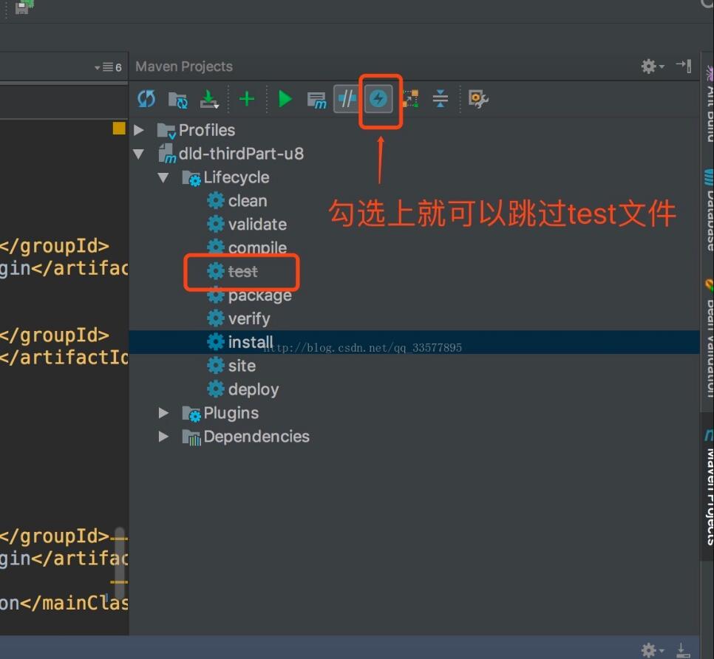Expand the Plugins node
The height and width of the screenshot is (659, 714).
pyautogui.click(x=163, y=412)
